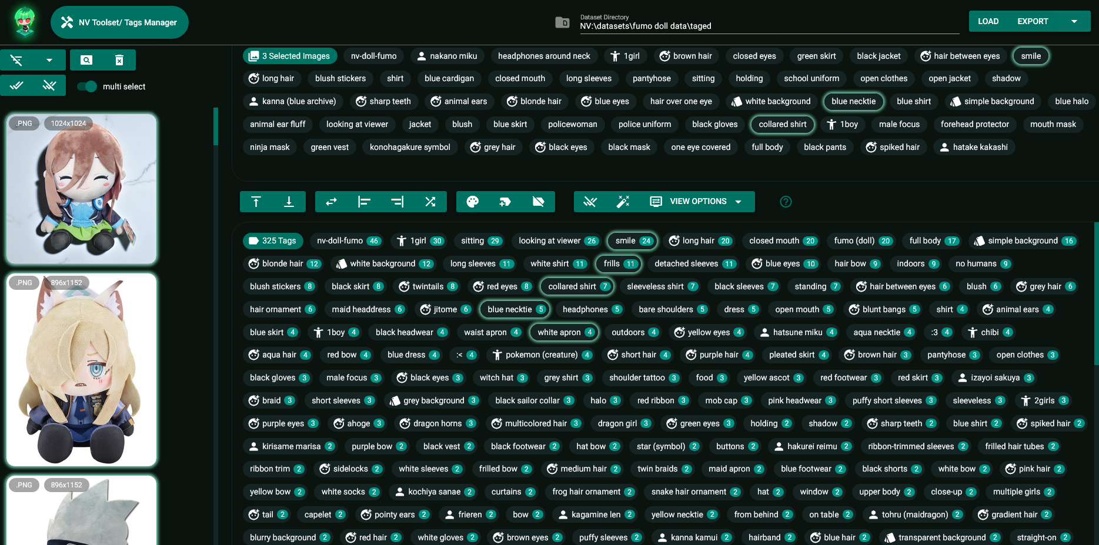The image size is (1099, 545).
Task: Click the EXPORT button
Action: [1033, 21]
